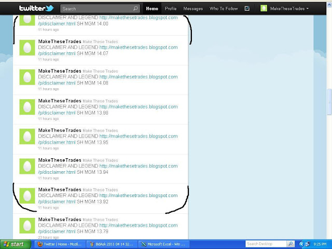Image resolution: width=332 pixels, height=249 pixels.
Task: Click egg avatar of SH MGM 13.95 tweet
Action: tap(27, 136)
